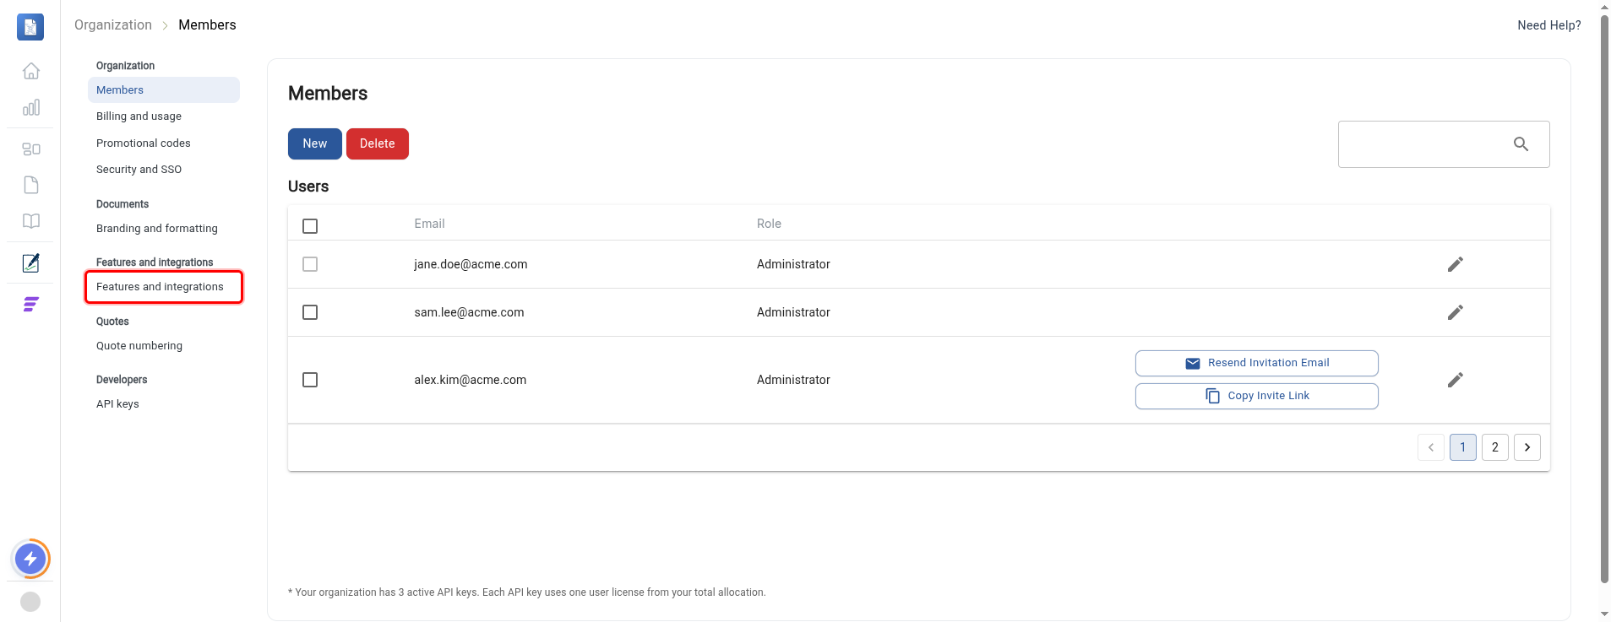Open the open-book library icon
The width and height of the screenshot is (1611, 622).
(31, 221)
